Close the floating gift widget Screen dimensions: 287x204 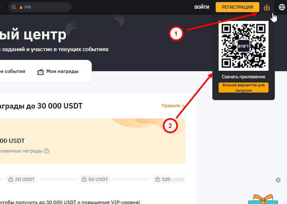(x=278, y=180)
